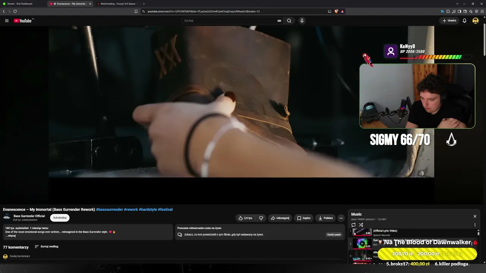Image resolution: width=486 pixels, height=273 pixels.
Task: Go to the YouTube home logo
Action: [x=24, y=20]
